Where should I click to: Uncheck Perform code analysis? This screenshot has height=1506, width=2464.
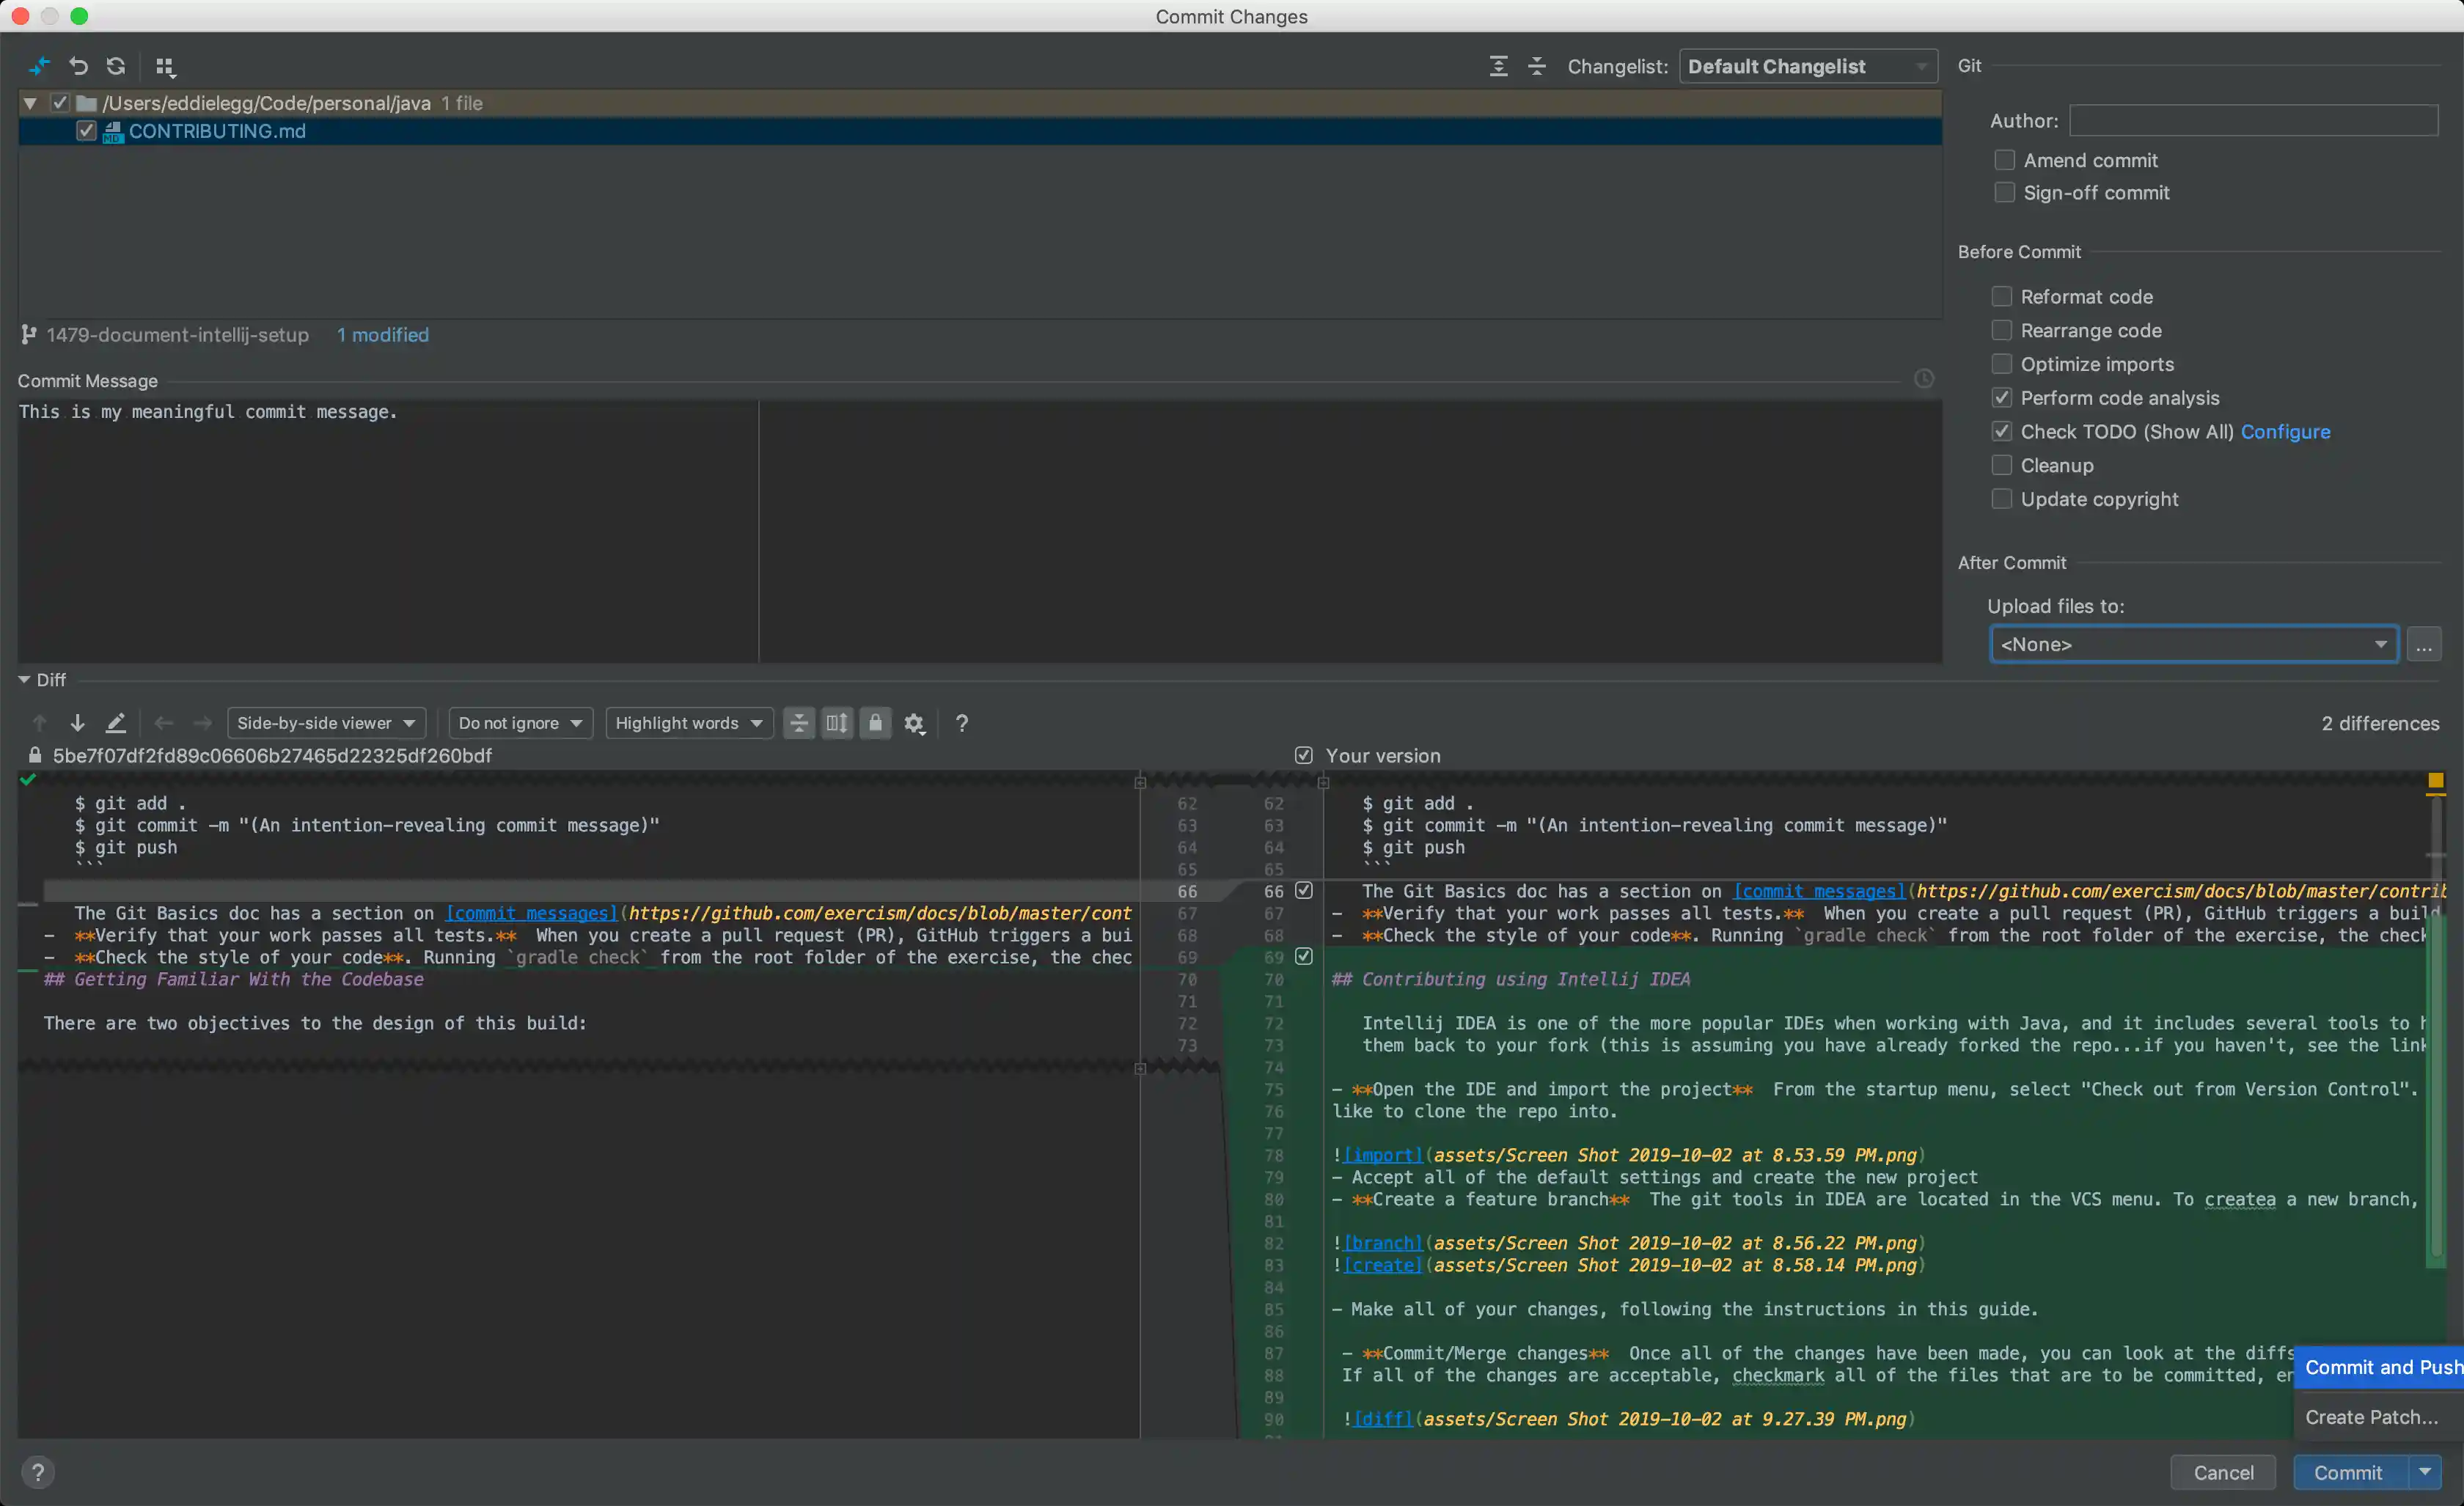[2001, 398]
